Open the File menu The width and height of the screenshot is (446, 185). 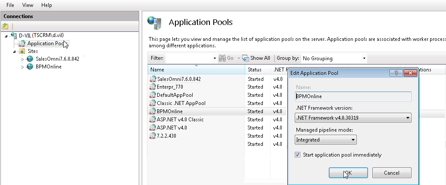10,5
